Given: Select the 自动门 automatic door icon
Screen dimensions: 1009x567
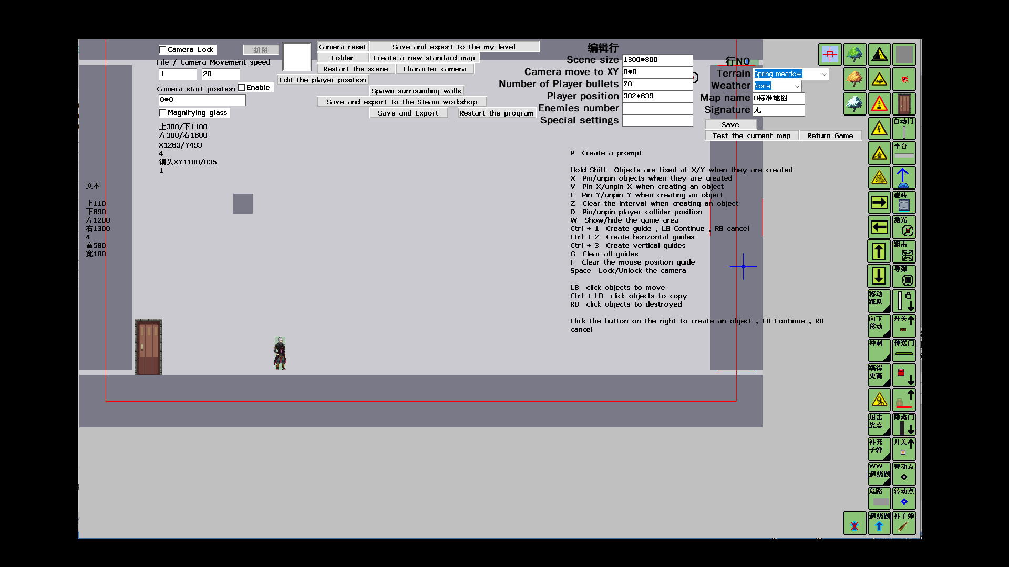Looking at the screenshot, I should coord(904,128).
